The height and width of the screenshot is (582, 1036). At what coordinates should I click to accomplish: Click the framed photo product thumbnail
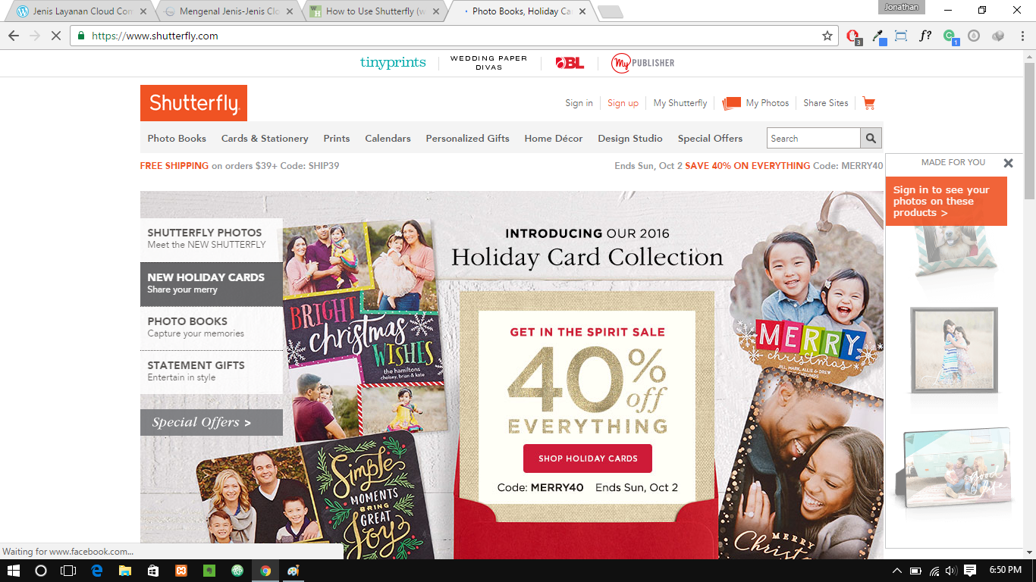pos(953,350)
